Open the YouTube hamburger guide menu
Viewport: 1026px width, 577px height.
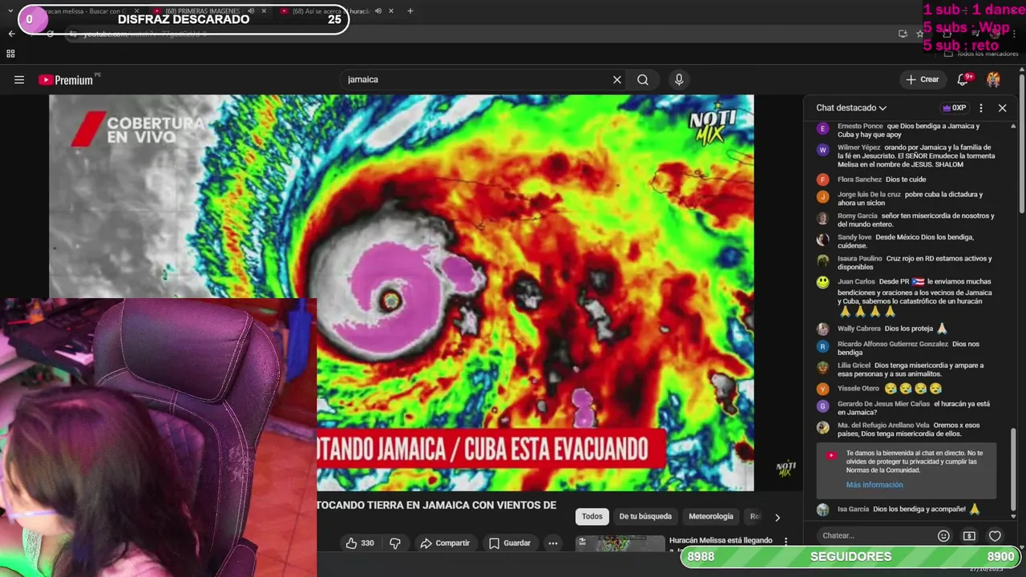pyautogui.click(x=19, y=79)
